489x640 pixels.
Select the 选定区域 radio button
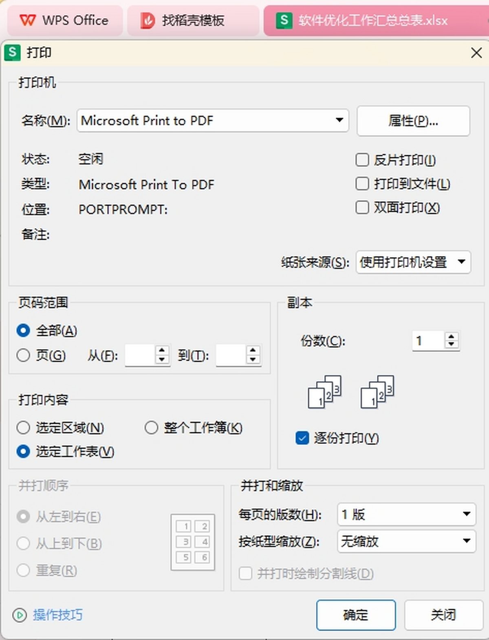23,428
